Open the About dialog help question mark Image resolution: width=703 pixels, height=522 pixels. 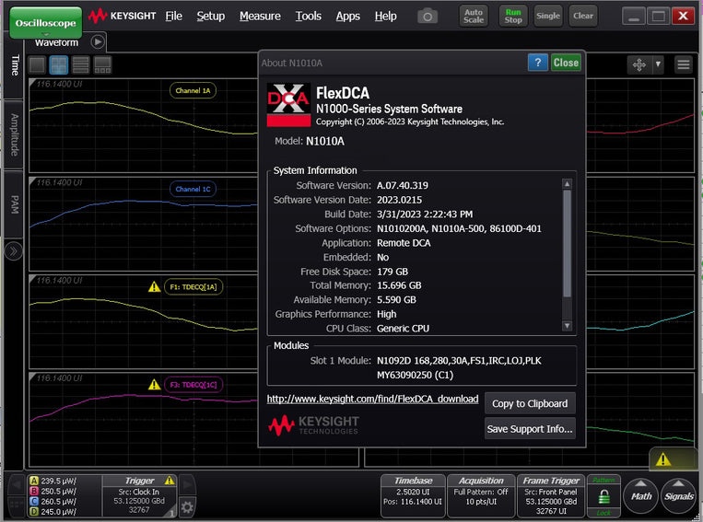click(x=537, y=63)
